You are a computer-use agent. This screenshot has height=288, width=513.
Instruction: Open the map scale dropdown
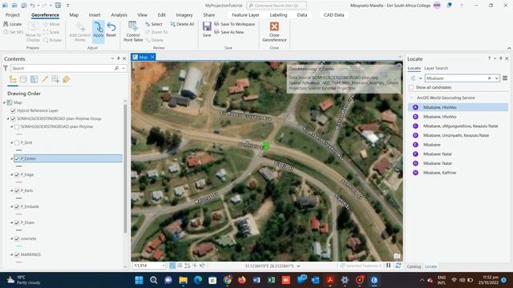tap(164, 266)
